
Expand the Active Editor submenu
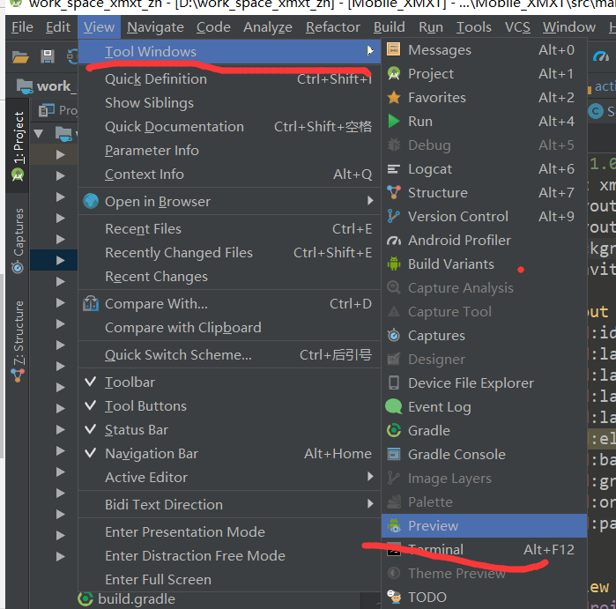click(x=229, y=478)
